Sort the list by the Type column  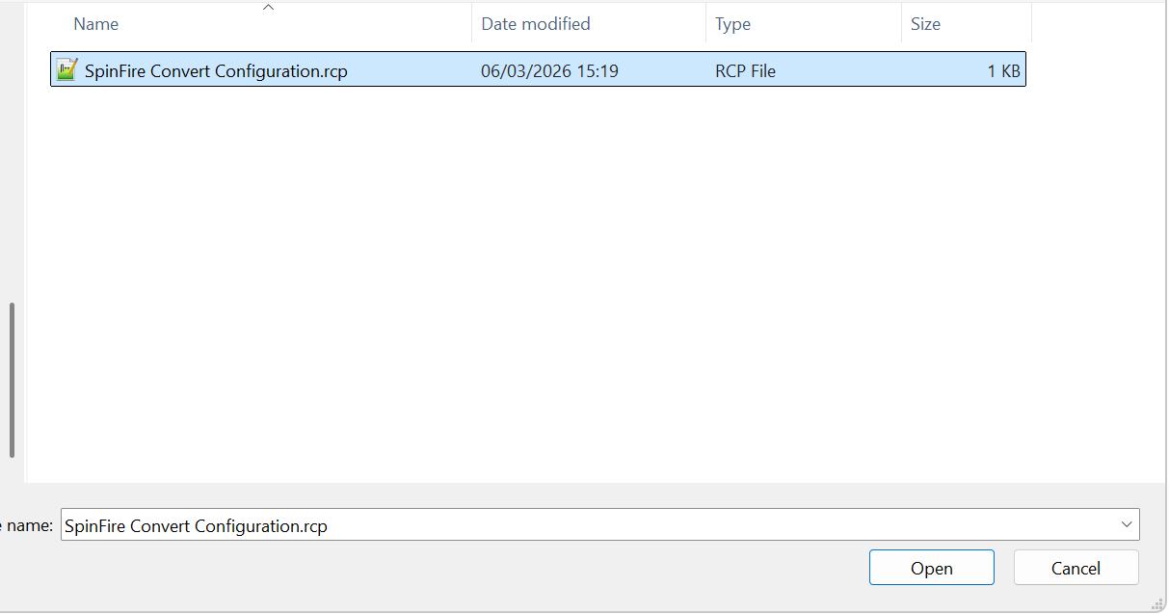tap(732, 24)
